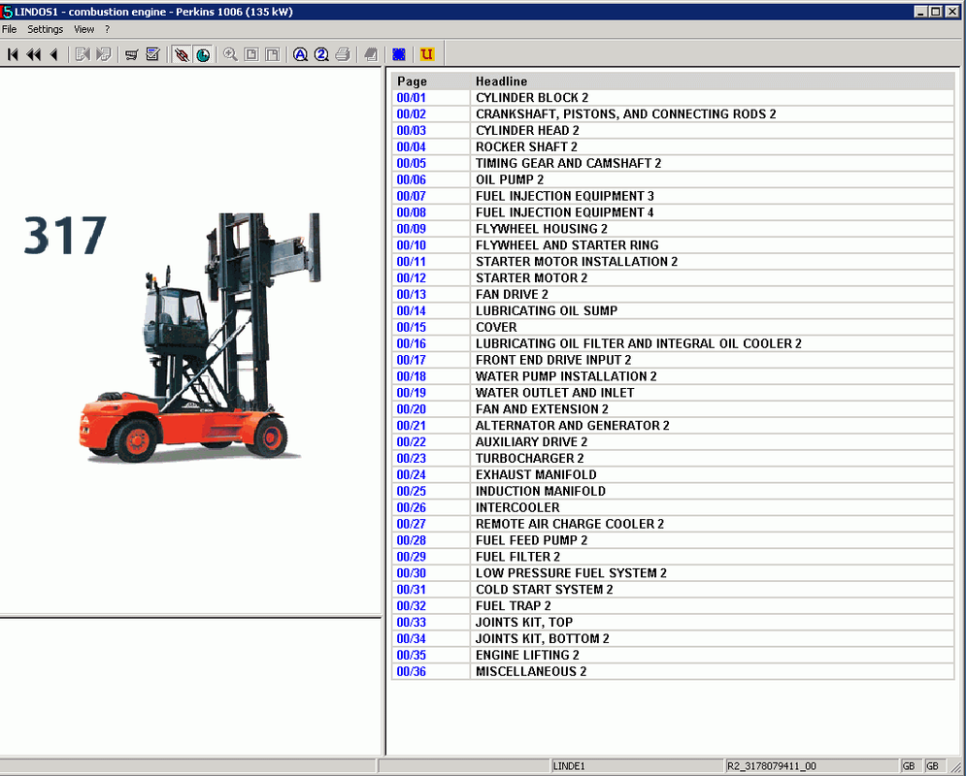Select the 'COVER' headline
966x776 pixels.
point(496,328)
